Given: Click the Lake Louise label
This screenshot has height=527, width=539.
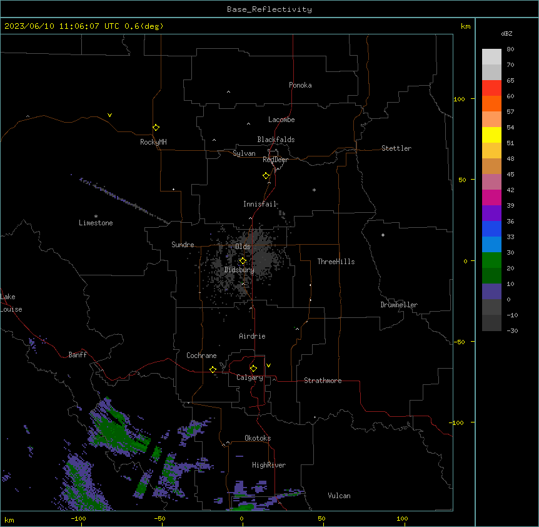Looking at the screenshot, I should tap(11, 303).
